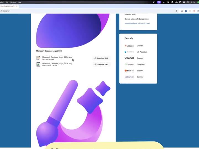199x149 pixels.
Task: Open the Base44 text link
Action: coord(140,71)
